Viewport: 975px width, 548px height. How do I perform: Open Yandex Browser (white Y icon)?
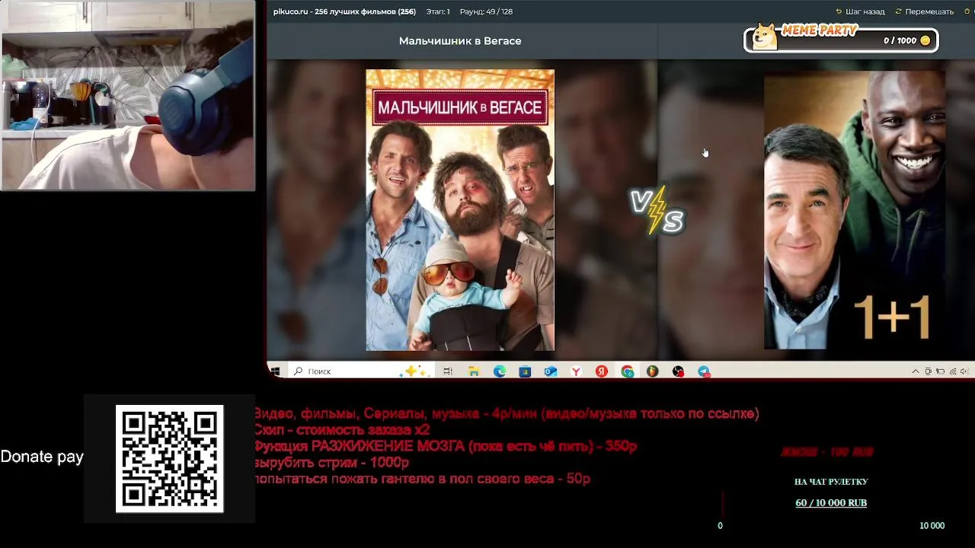tap(577, 371)
